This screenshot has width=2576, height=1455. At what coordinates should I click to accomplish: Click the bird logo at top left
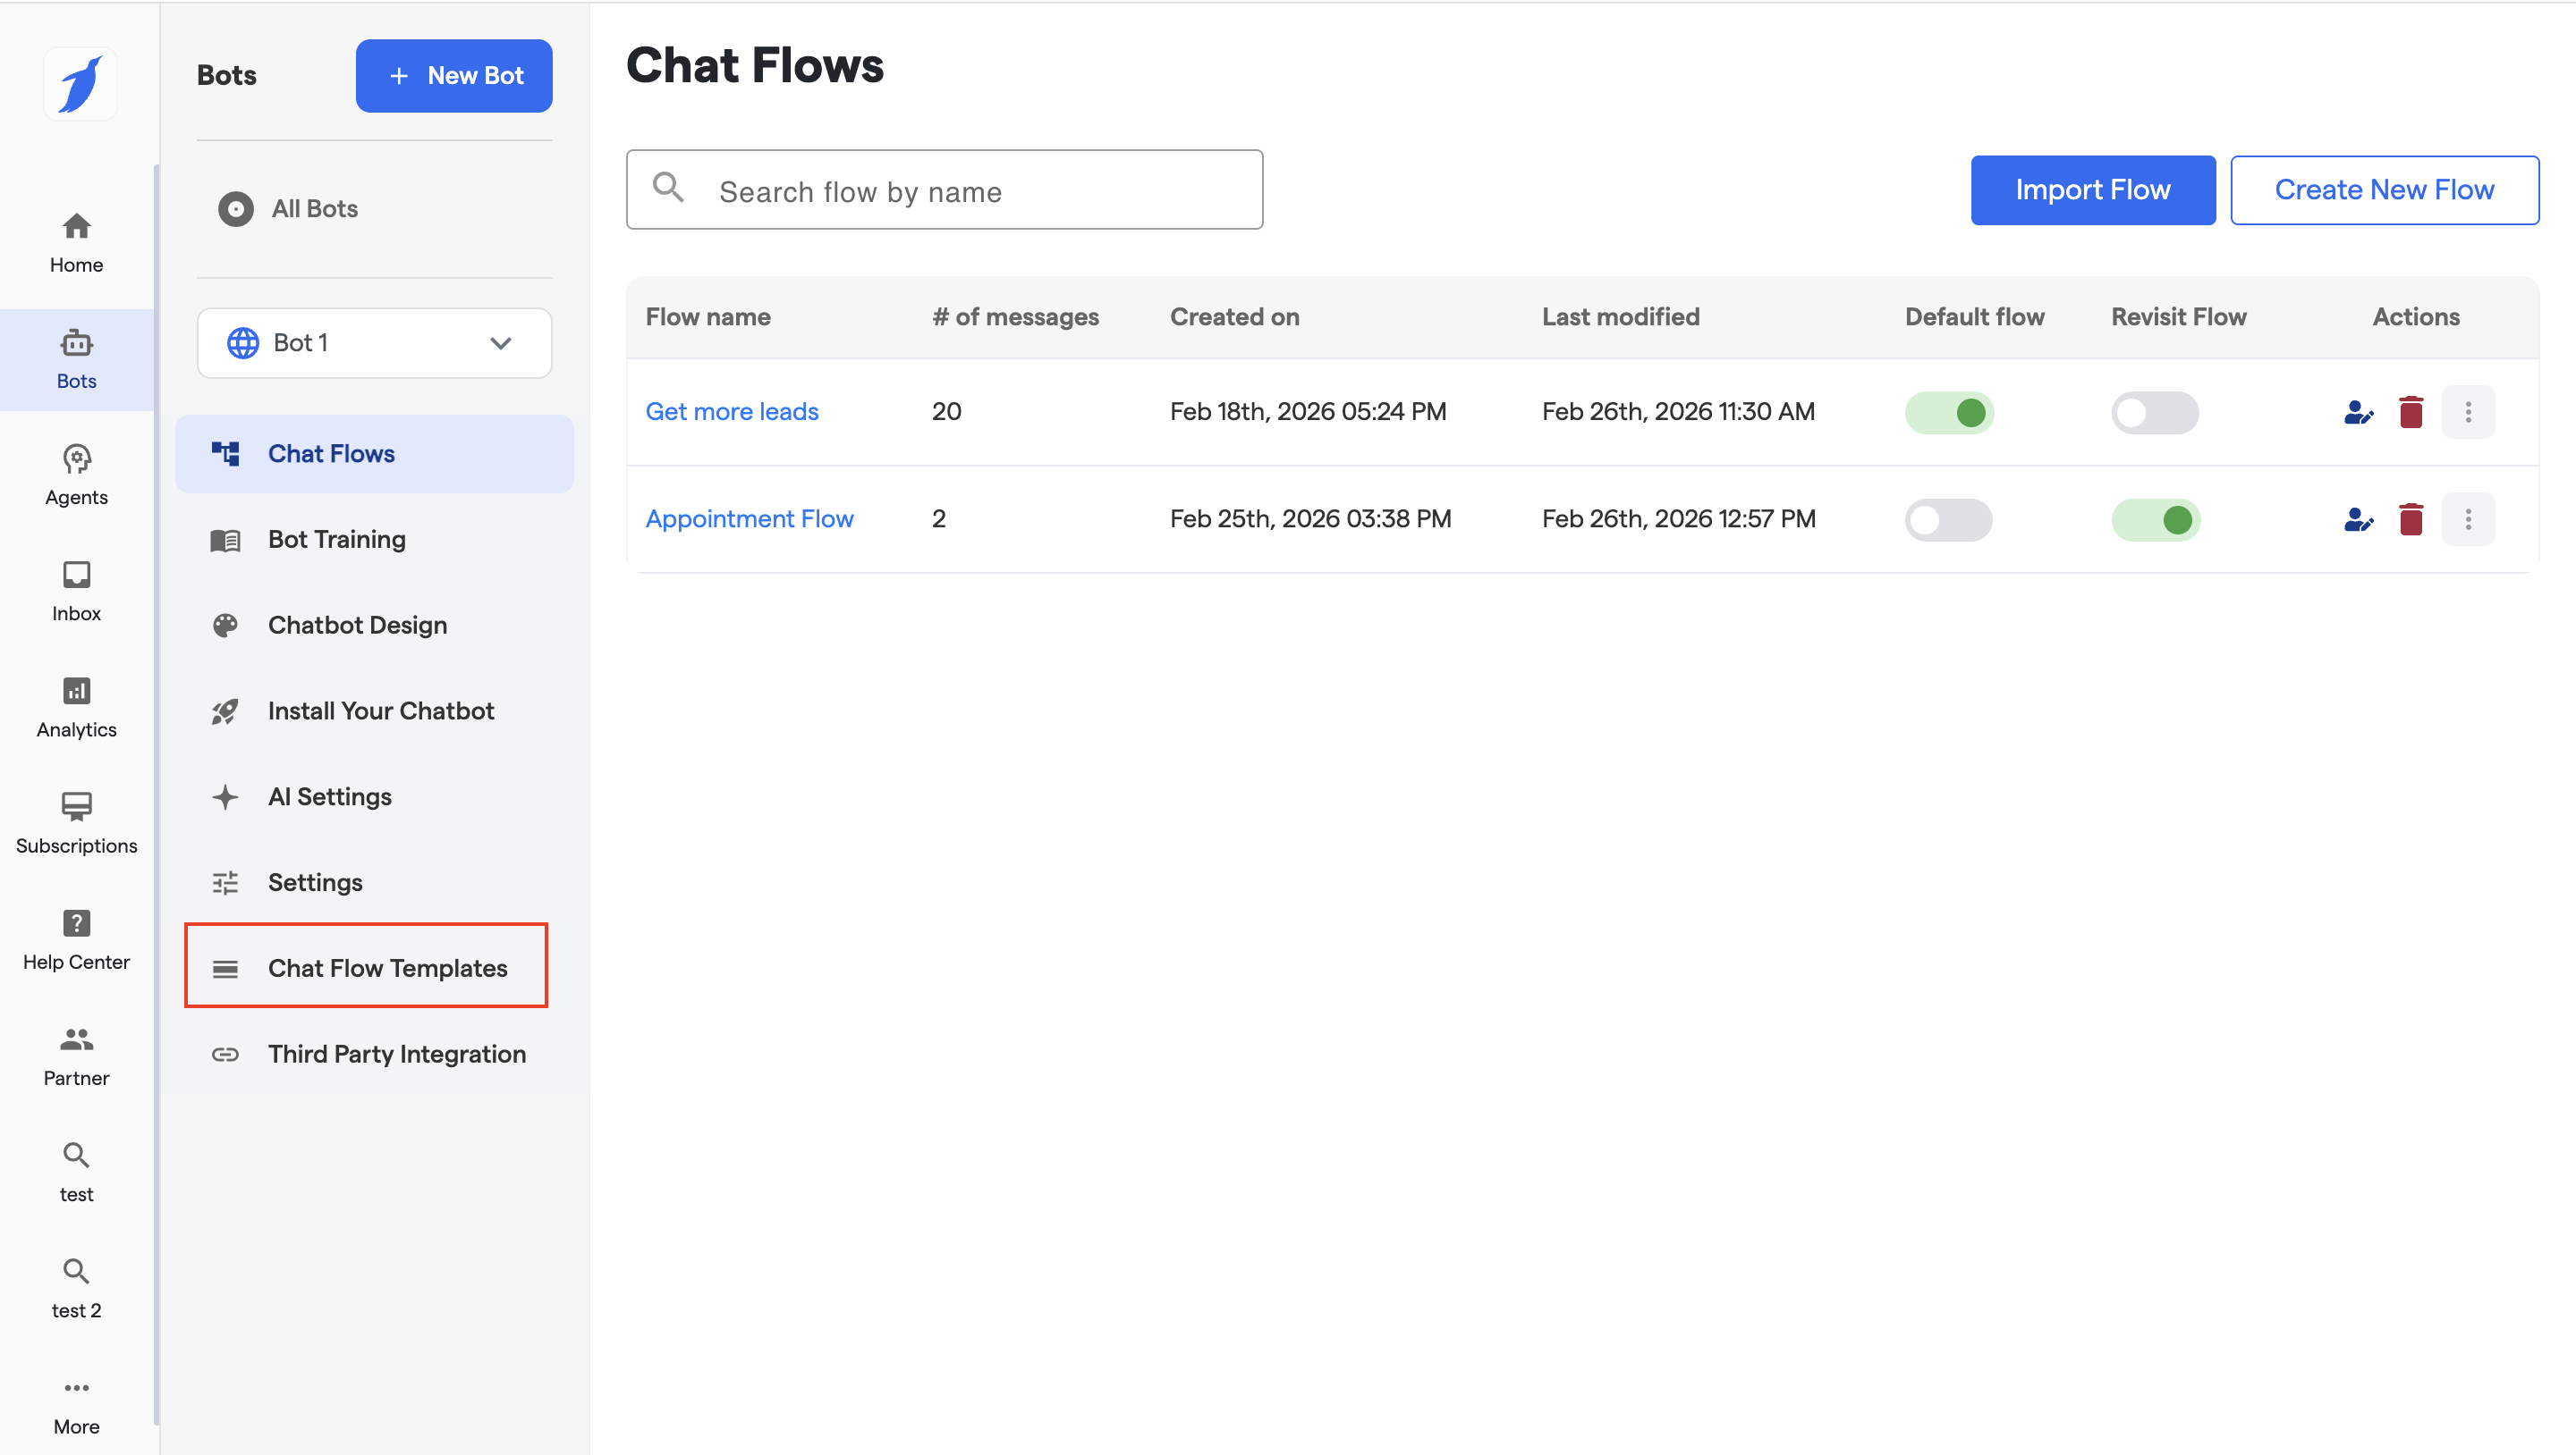click(80, 84)
